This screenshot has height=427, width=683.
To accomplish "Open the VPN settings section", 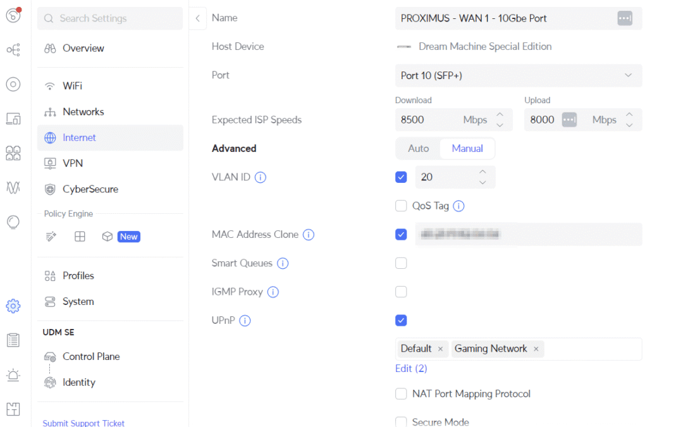I will 110,163.
